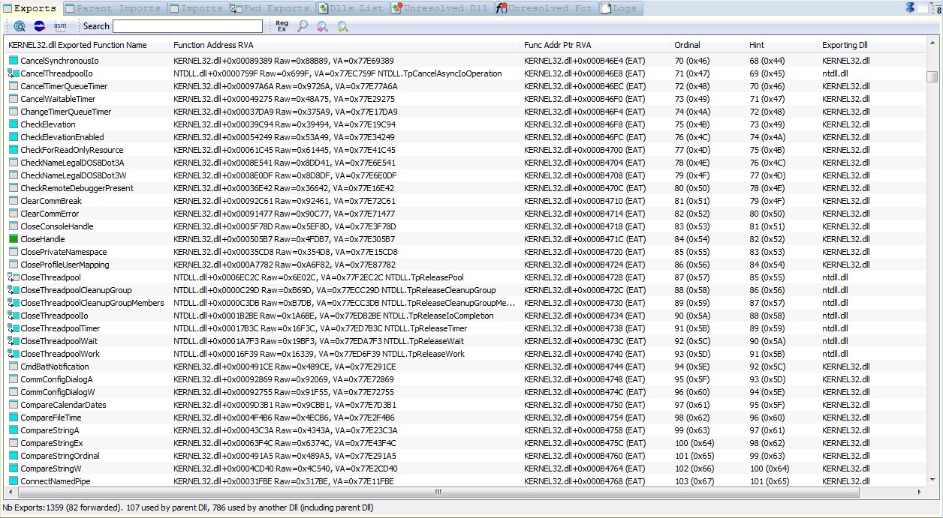Sort by KERNEL32.dll Exported Function Name column
This screenshot has width=943, height=518.
point(87,45)
